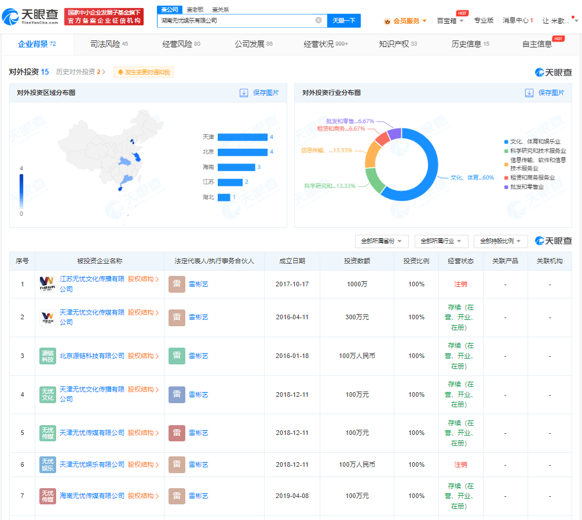Viewport: 582px width, 520px height.
Task: Click 雷彬艺 avatar in row 1
Action: click(177, 284)
